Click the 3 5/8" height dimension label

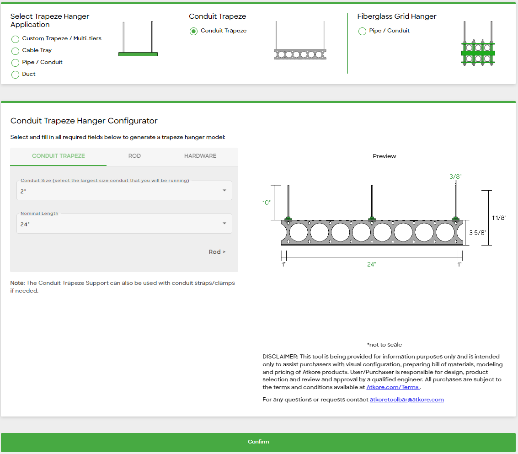[478, 233]
